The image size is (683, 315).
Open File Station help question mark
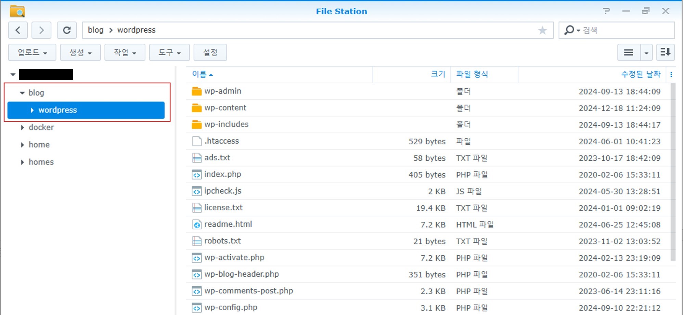click(x=607, y=11)
